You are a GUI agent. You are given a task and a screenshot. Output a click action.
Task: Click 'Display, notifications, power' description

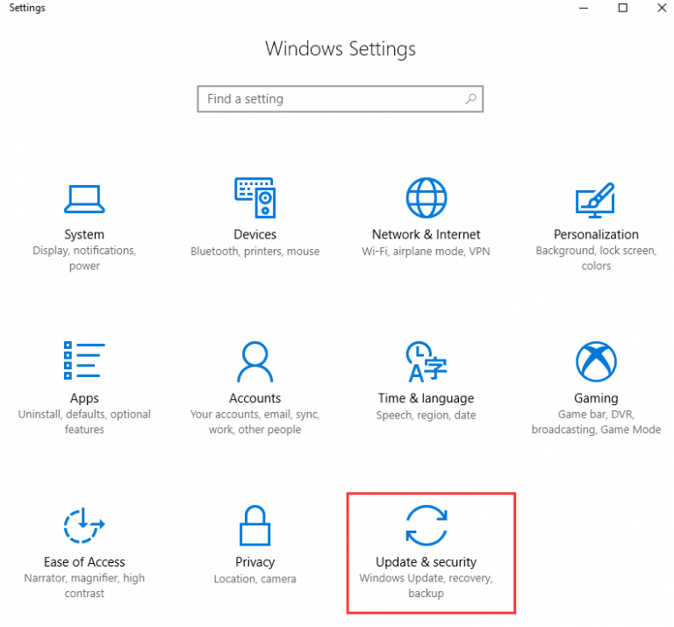tap(84, 258)
